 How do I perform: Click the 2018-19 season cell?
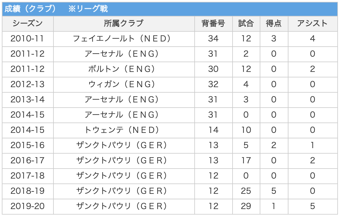coord(28,191)
